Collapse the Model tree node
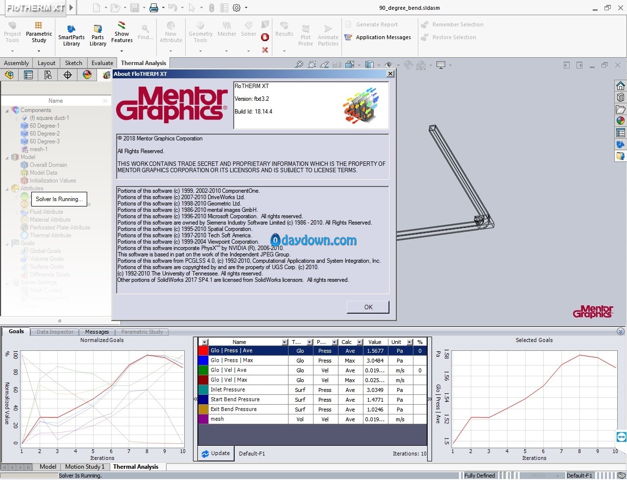627x480 pixels. pos(7,158)
